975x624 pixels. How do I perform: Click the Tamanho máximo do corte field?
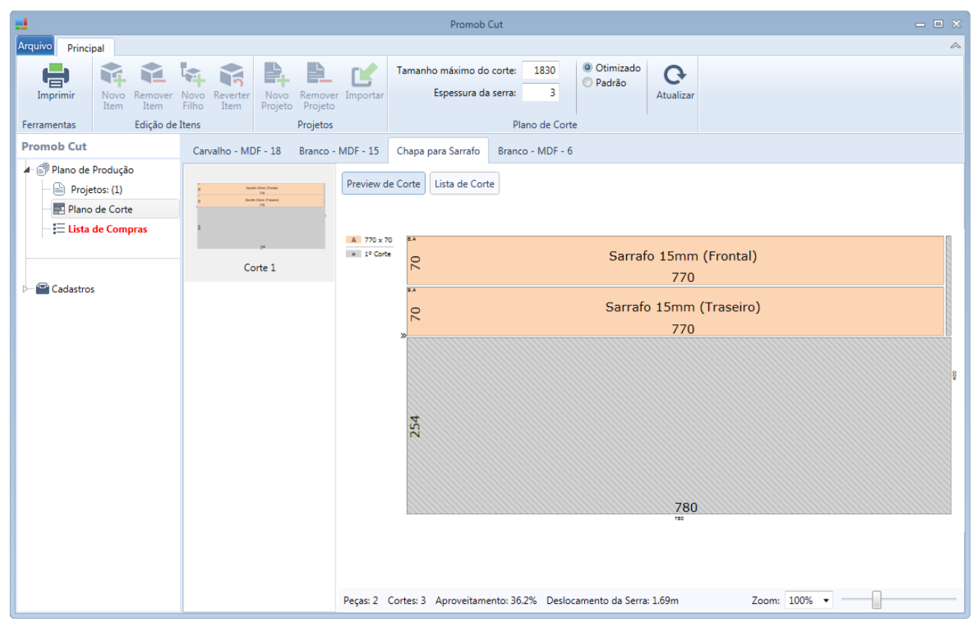coord(541,70)
